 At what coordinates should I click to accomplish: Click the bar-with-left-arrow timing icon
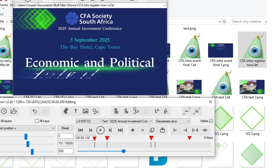coord(175,130)
